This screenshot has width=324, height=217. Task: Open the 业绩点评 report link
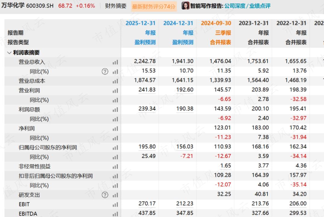coord(260,6)
